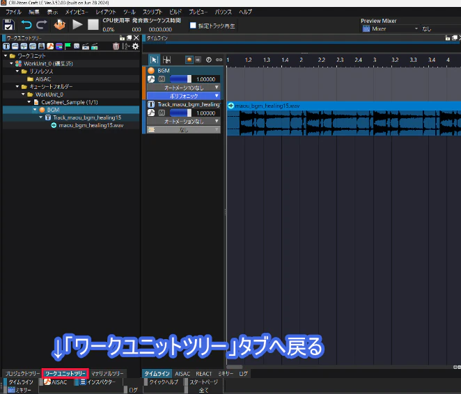Click the インスペクター panel button

[x=98, y=382]
